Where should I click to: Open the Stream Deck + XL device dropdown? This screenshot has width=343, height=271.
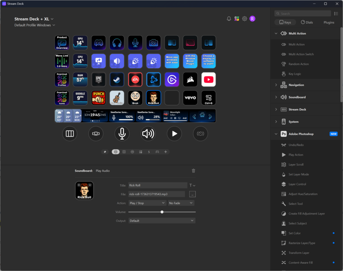pyautogui.click(x=34, y=19)
